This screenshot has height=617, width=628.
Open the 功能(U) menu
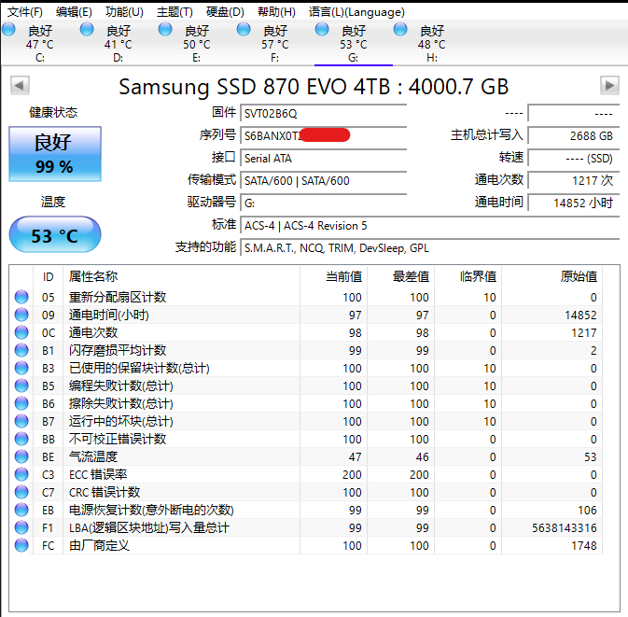point(124,12)
